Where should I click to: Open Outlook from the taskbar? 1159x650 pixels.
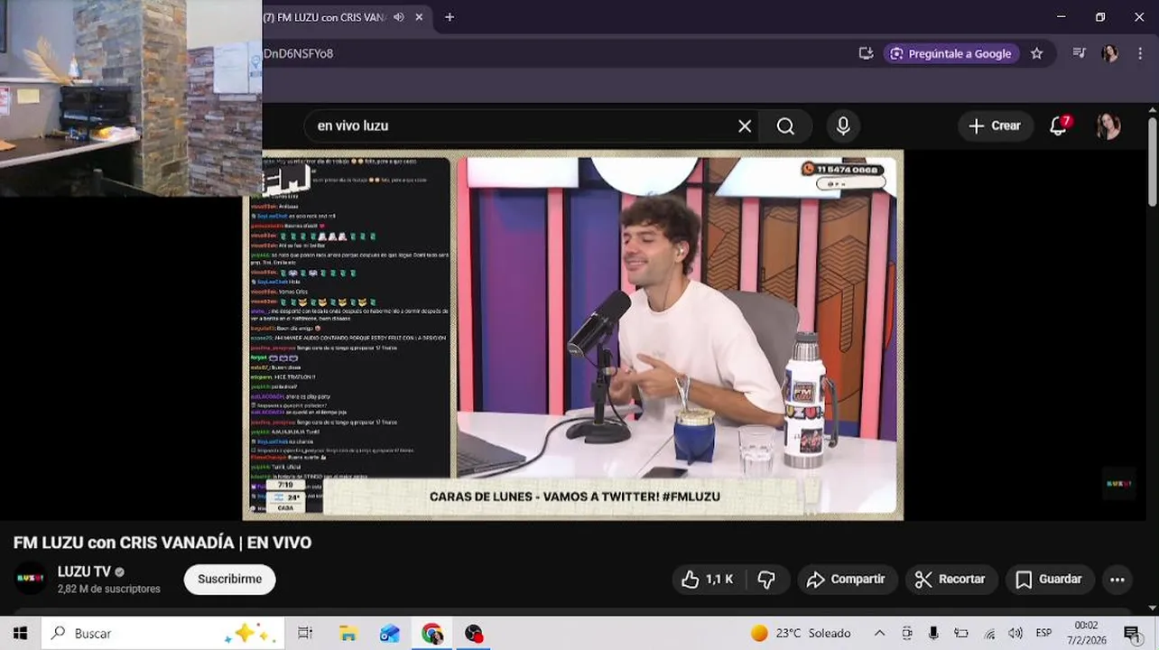(389, 633)
